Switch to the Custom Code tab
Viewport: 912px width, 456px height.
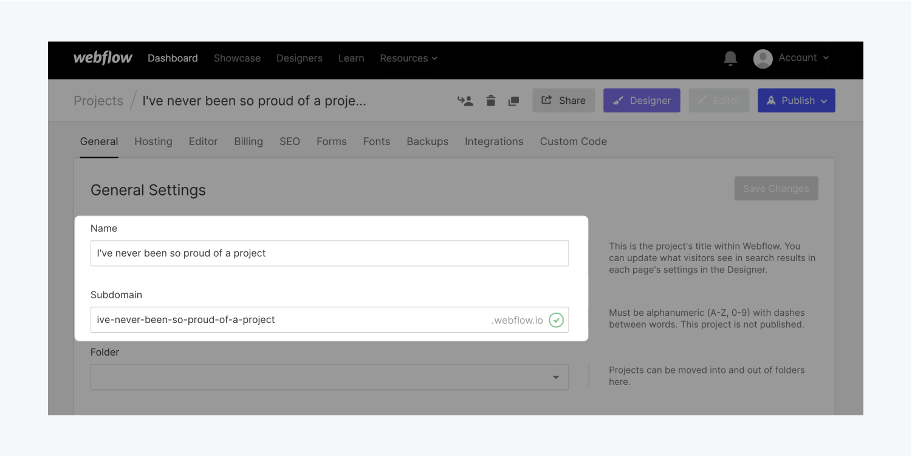[x=574, y=141]
